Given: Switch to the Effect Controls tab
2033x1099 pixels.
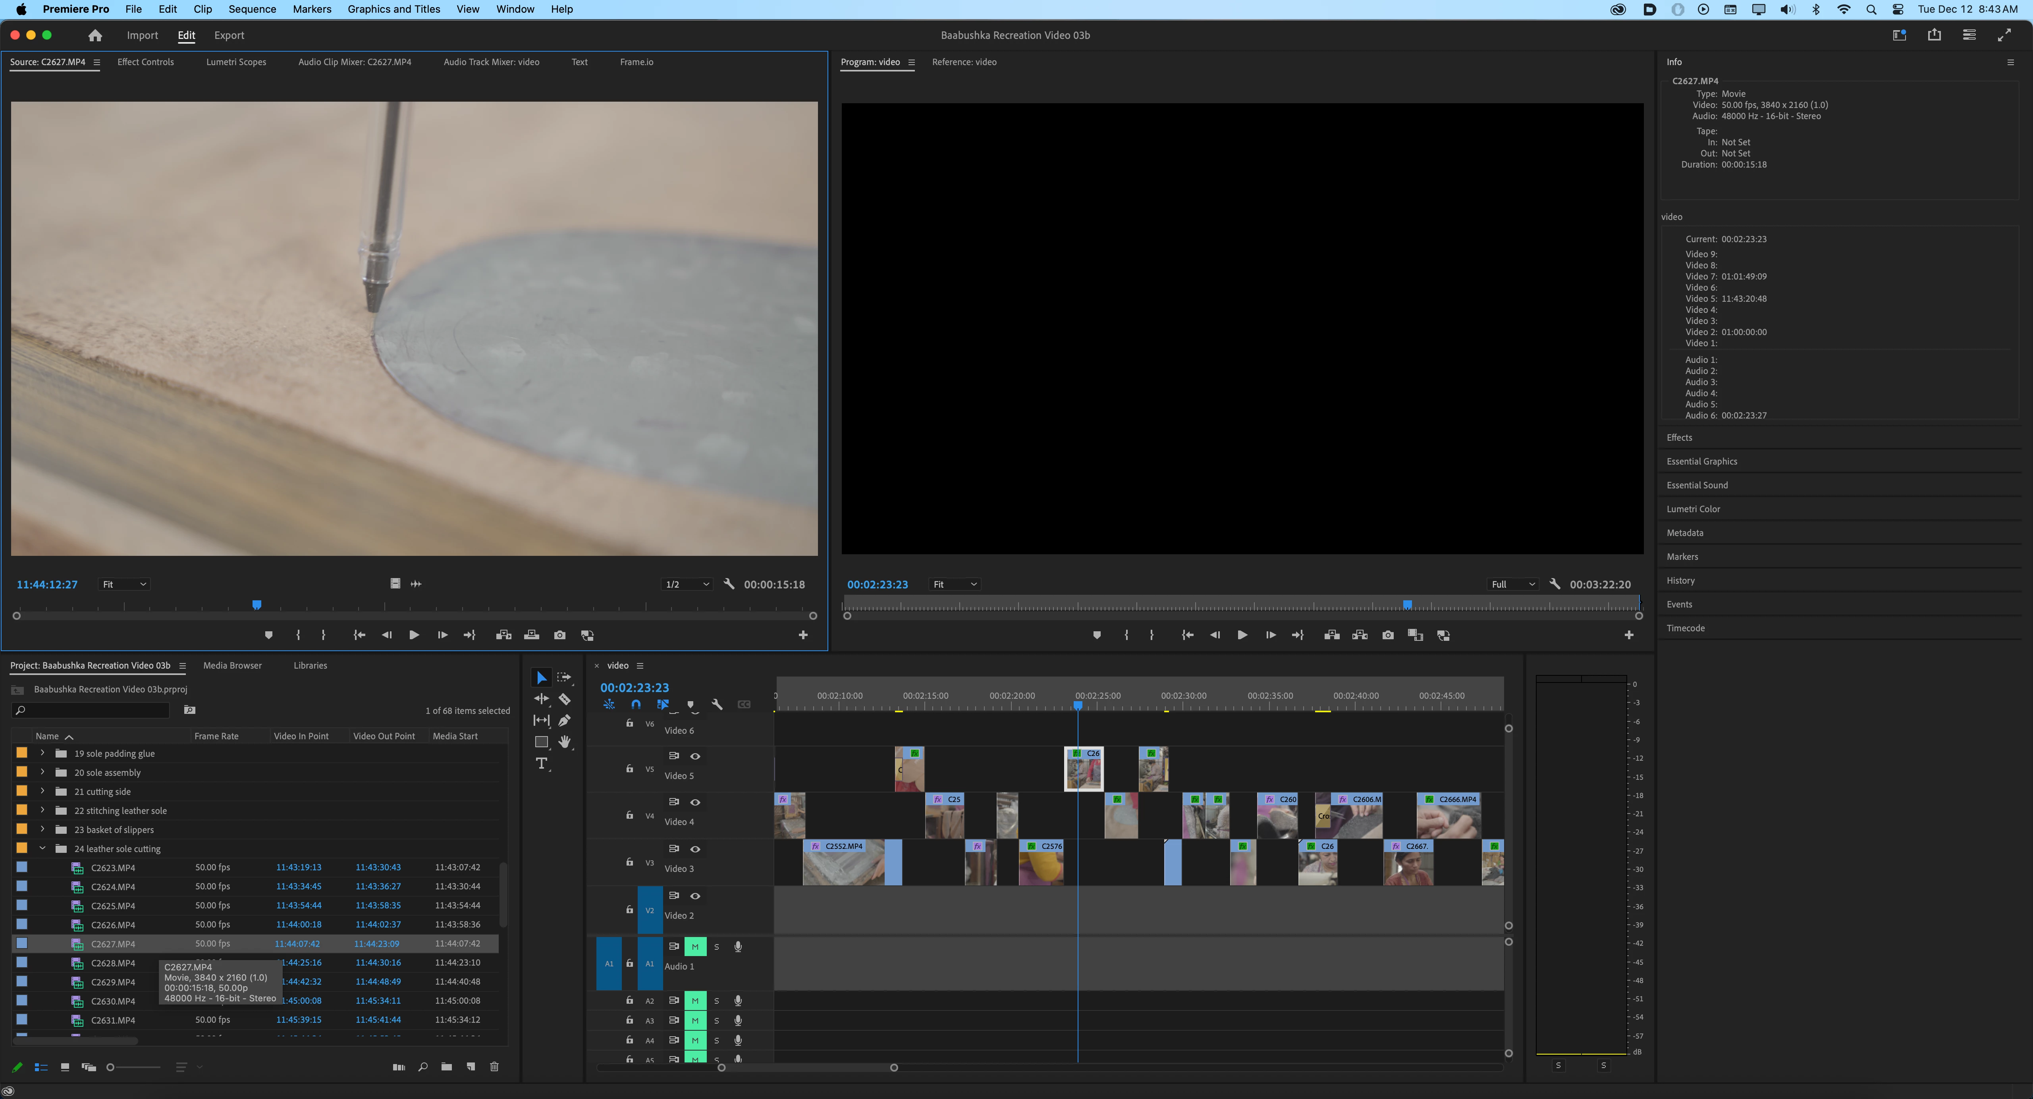Looking at the screenshot, I should click(x=145, y=62).
